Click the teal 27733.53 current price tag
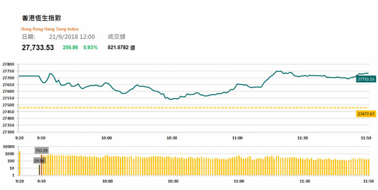 [x=366, y=79]
